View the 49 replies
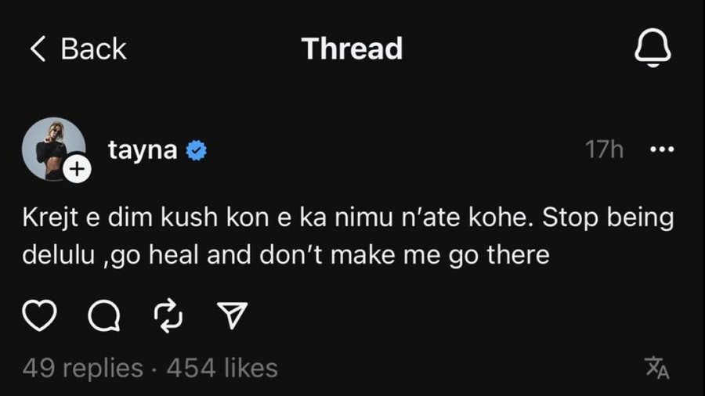The height and width of the screenshot is (396, 705). (83, 367)
